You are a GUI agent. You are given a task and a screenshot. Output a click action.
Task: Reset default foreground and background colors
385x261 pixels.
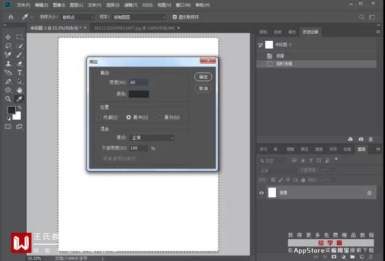(x=9, y=119)
